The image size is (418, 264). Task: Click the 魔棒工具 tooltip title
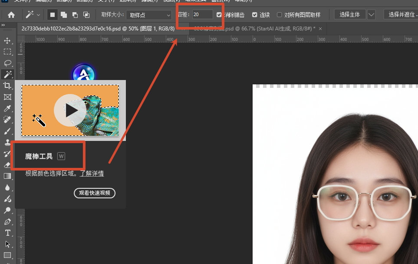click(x=39, y=156)
